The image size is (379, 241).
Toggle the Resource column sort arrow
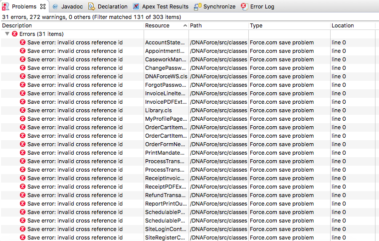pyautogui.click(x=185, y=25)
